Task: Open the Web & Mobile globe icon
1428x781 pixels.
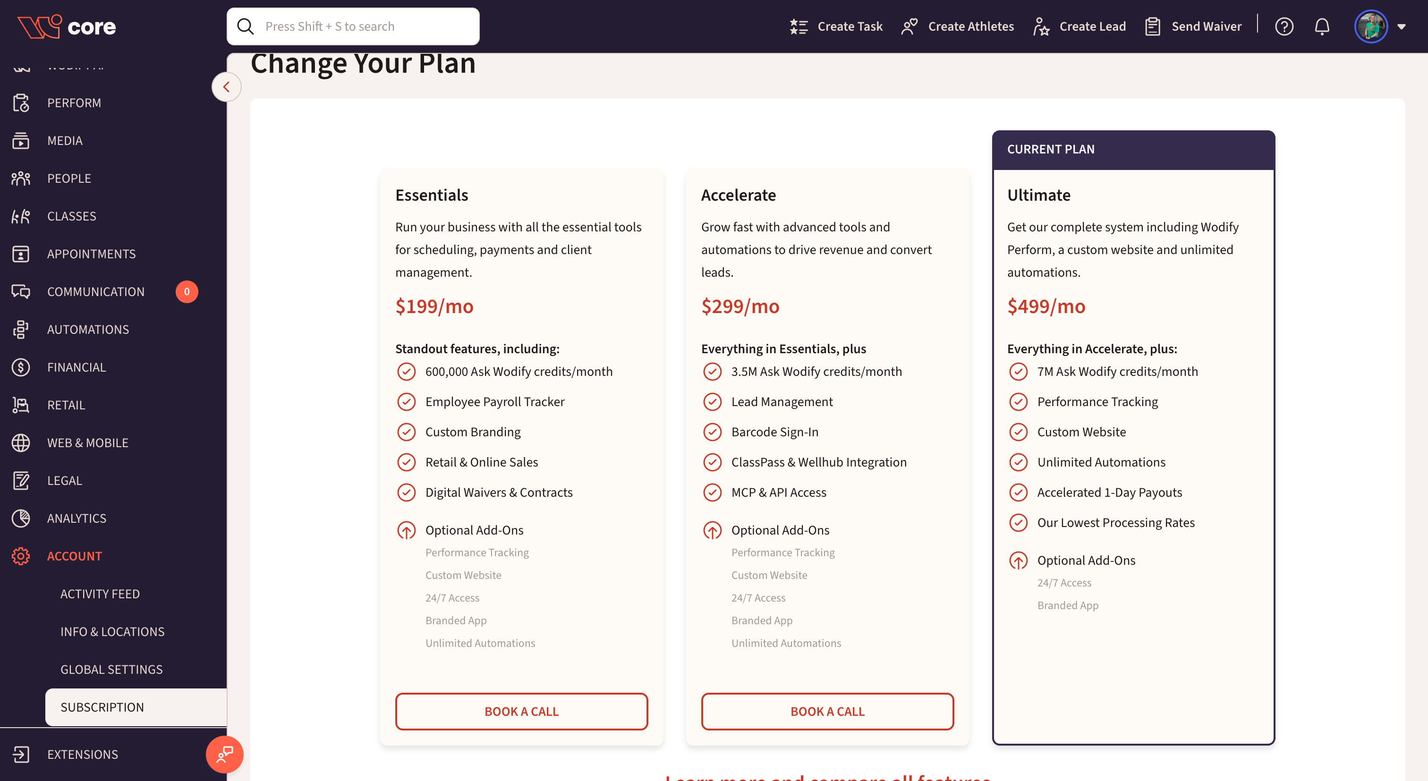Action: (x=20, y=442)
